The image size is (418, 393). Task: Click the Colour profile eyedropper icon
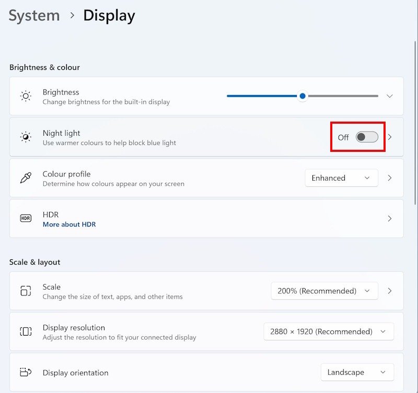[26, 178]
